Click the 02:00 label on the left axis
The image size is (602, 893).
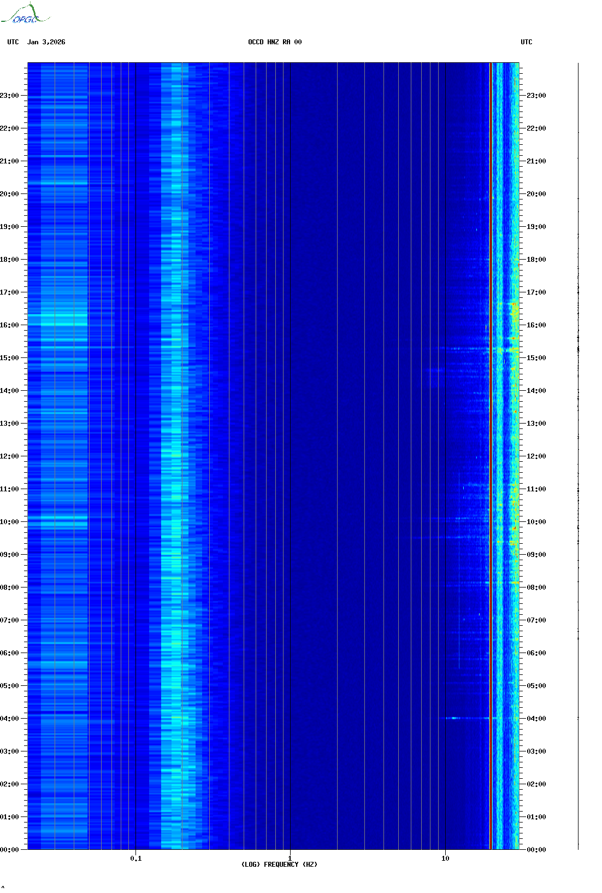9,784
